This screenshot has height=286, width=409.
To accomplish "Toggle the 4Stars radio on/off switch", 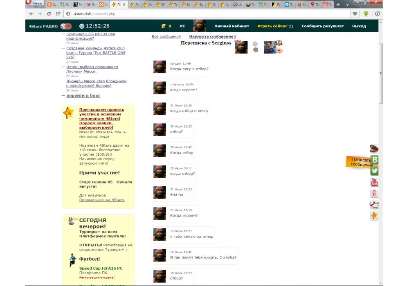I will coord(65,26).
